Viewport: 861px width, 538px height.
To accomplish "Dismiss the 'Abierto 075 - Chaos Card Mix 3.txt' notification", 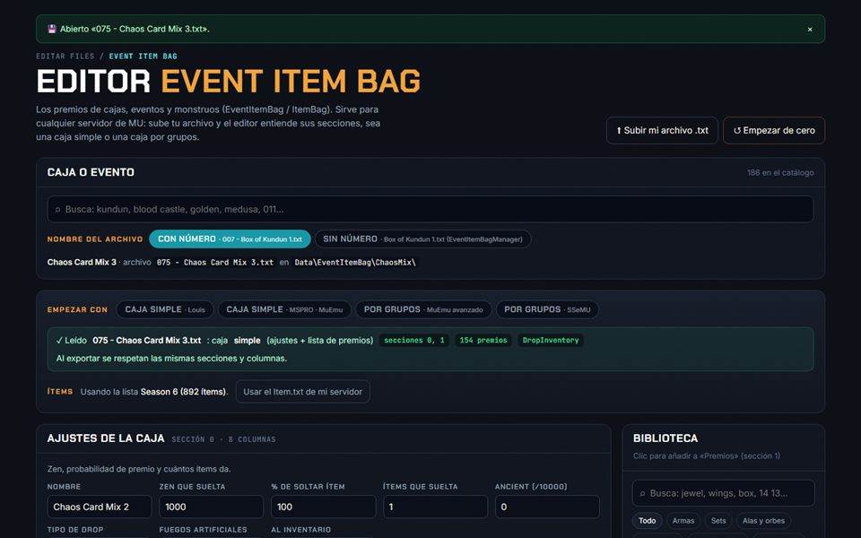I will pos(809,30).
